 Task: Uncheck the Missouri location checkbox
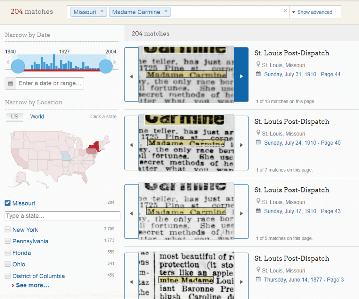(8, 203)
